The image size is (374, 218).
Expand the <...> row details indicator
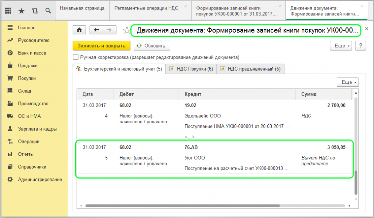coord(190,137)
